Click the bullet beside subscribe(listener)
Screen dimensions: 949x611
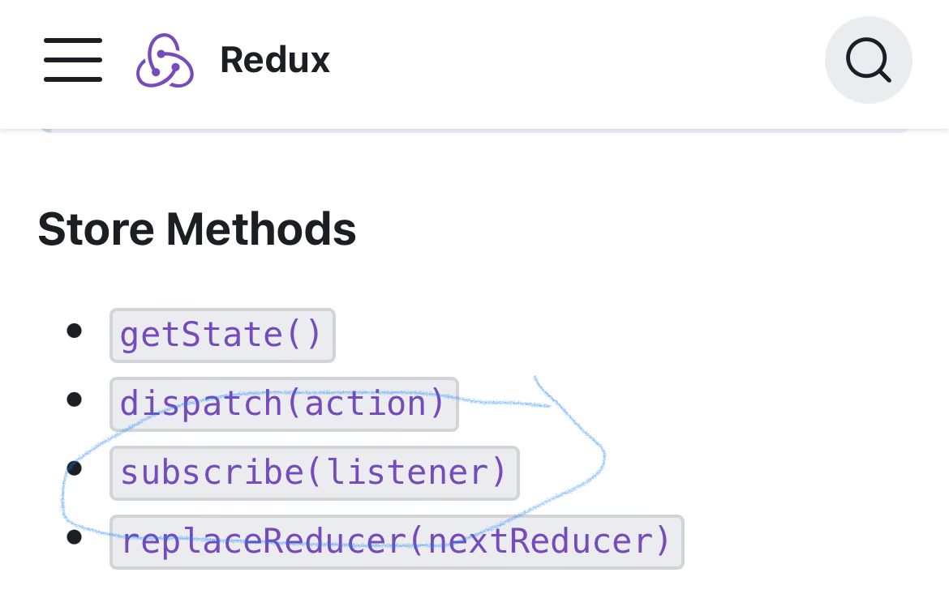point(75,468)
